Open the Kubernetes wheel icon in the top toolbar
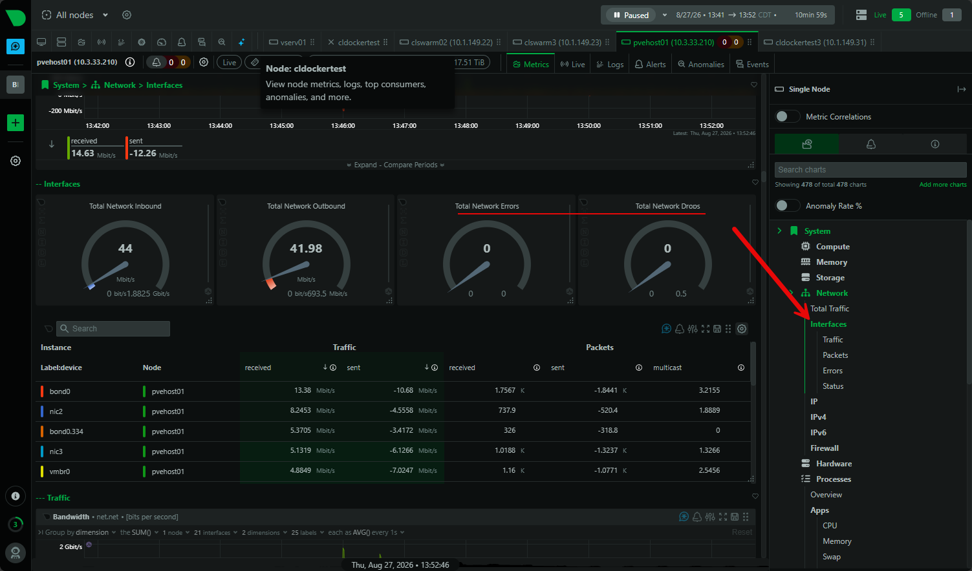 142,42
